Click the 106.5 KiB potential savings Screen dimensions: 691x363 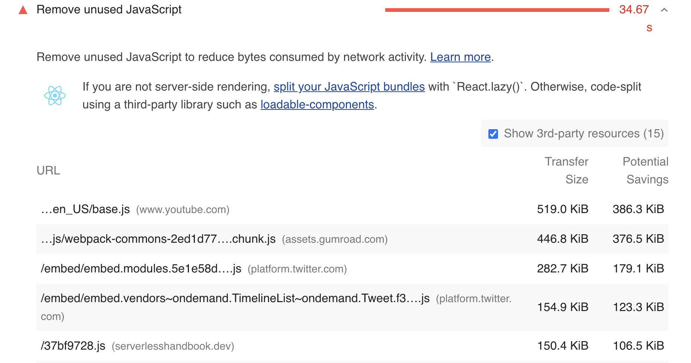(x=638, y=346)
